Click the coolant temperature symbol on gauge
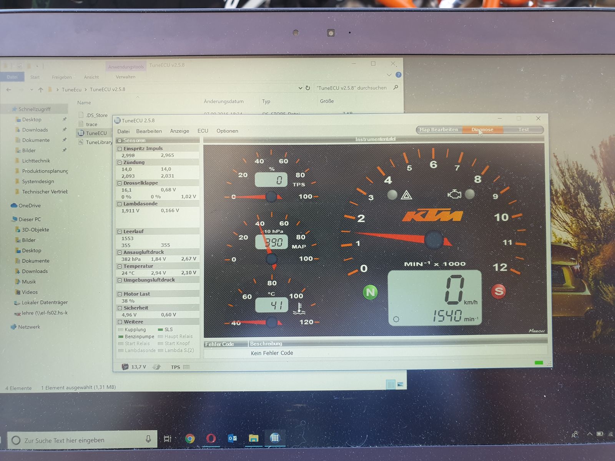Image resolution: width=615 pixels, height=461 pixels. pyautogui.click(x=299, y=308)
